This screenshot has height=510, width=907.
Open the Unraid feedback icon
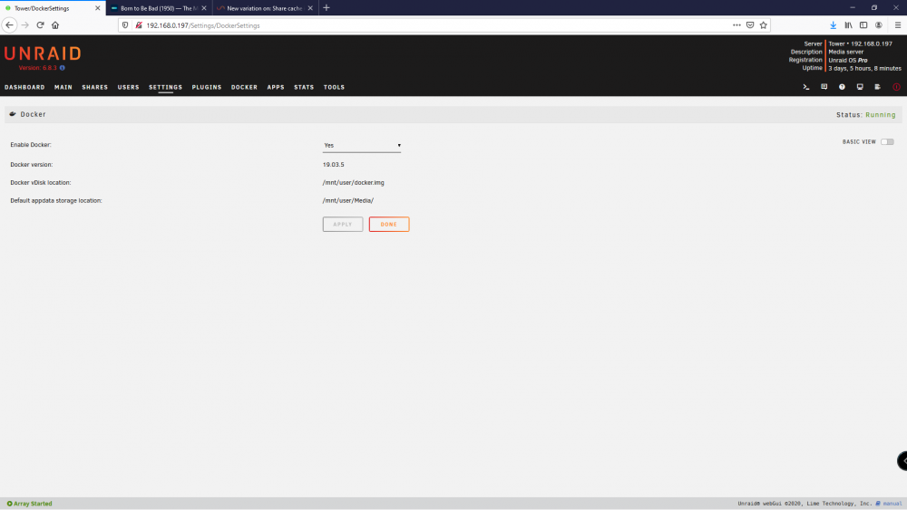824,87
